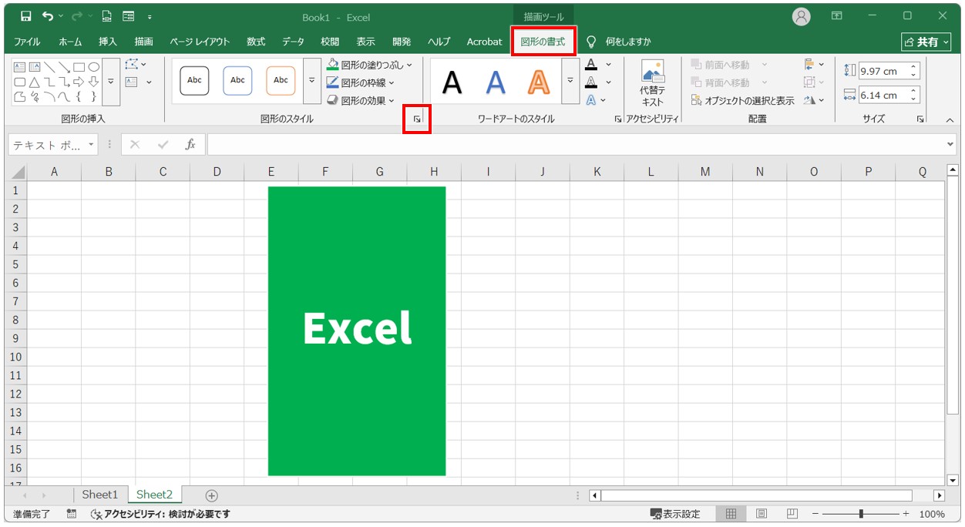Switch to the 数式 tab
Image resolution: width=965 pixels, height=527 pixels.
[x=256, y=42]
